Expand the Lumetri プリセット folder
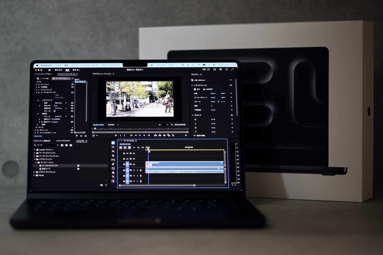Viewport: 383px width, 255px height. pyautogui.click(x=35, y=150)
